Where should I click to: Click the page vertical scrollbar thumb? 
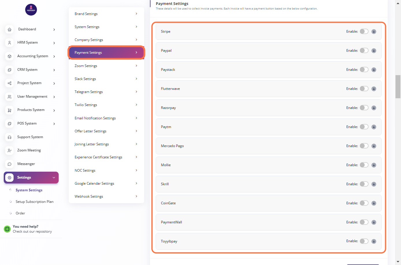point(398,87)
